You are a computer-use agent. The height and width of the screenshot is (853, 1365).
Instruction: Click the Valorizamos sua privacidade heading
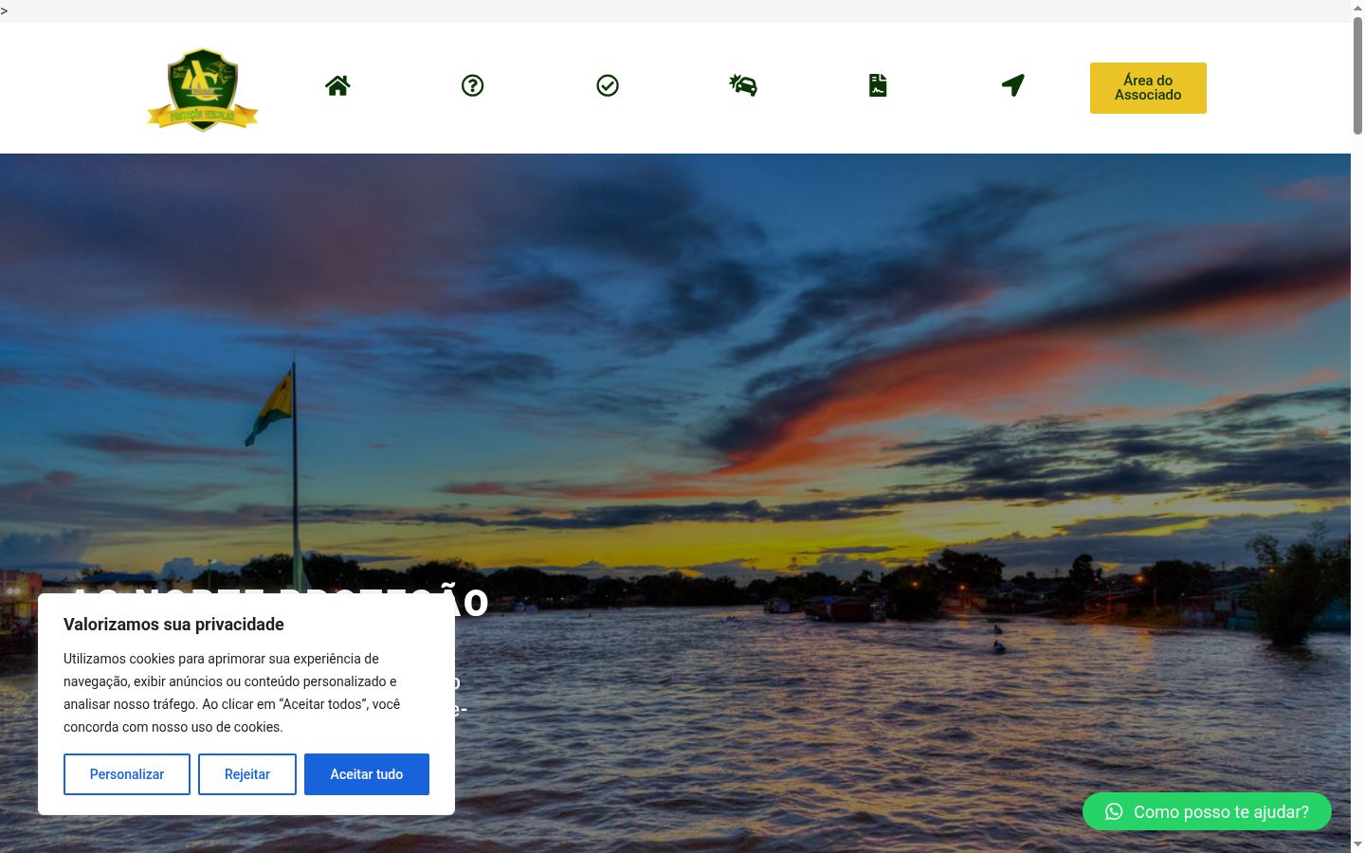click(x=173, y=625)
